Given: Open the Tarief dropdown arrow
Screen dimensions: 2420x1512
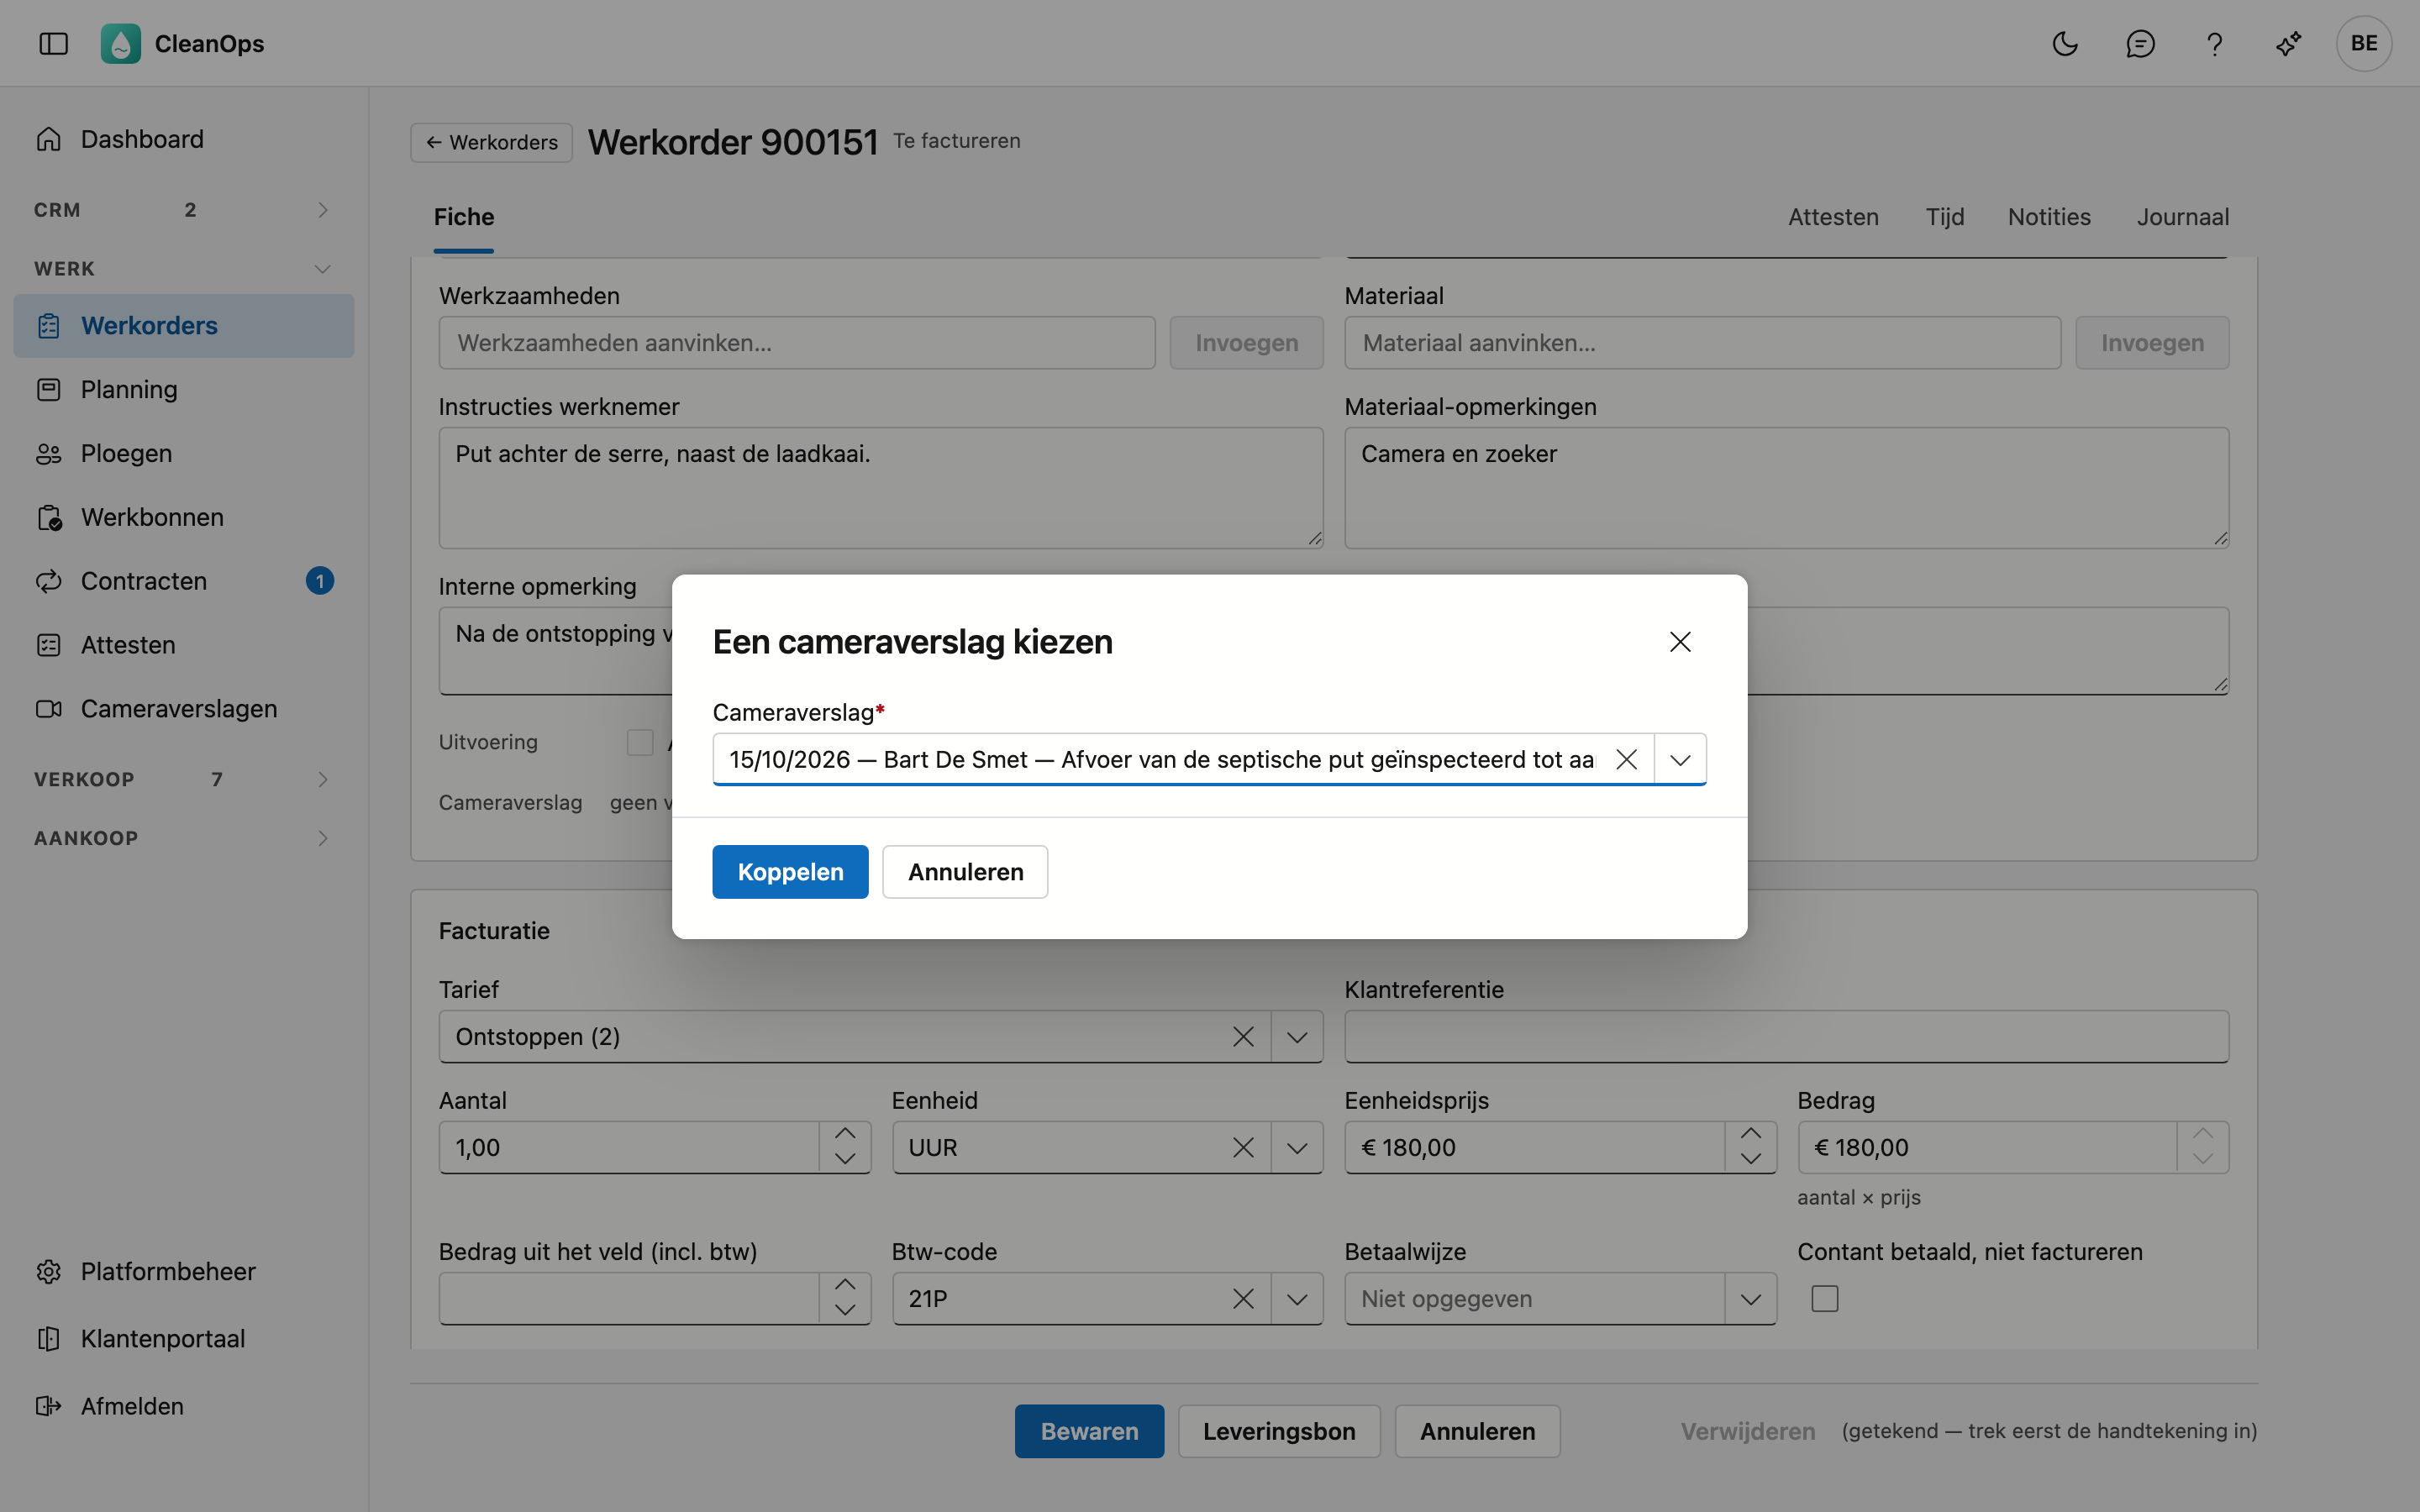Looking at the screenshot, I should pyautogui.click(x=1297, y=1037).
